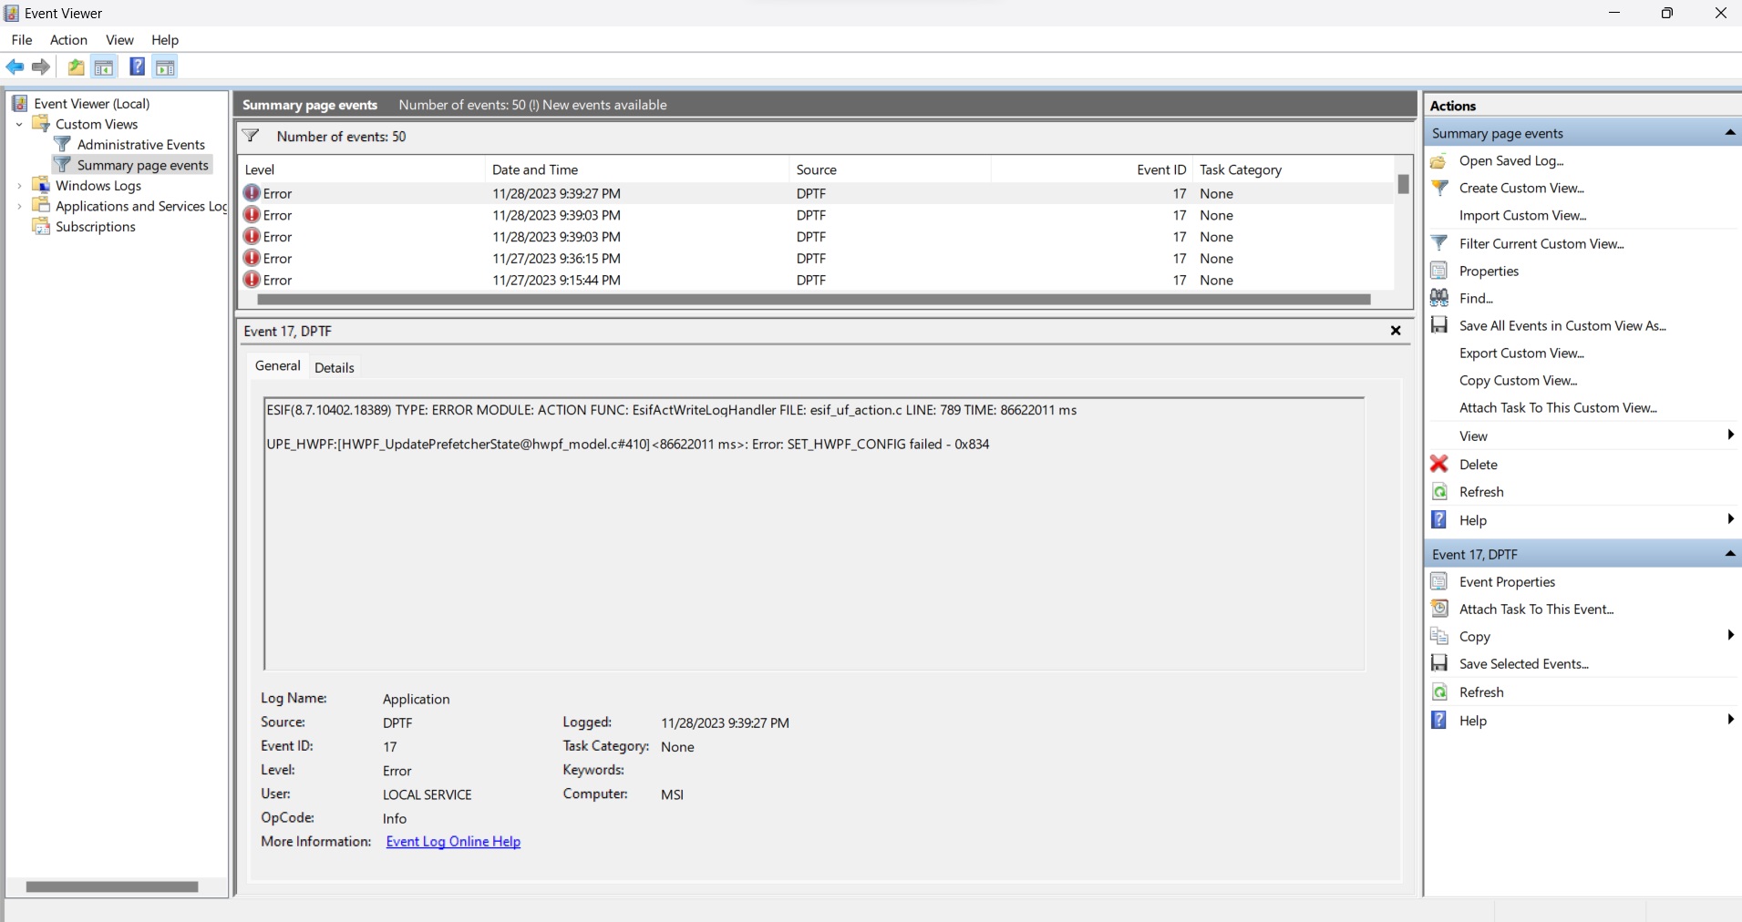Open the View submenu in Actions pane
This screenshot has width=1742, height=922.
pos(1474,435)
